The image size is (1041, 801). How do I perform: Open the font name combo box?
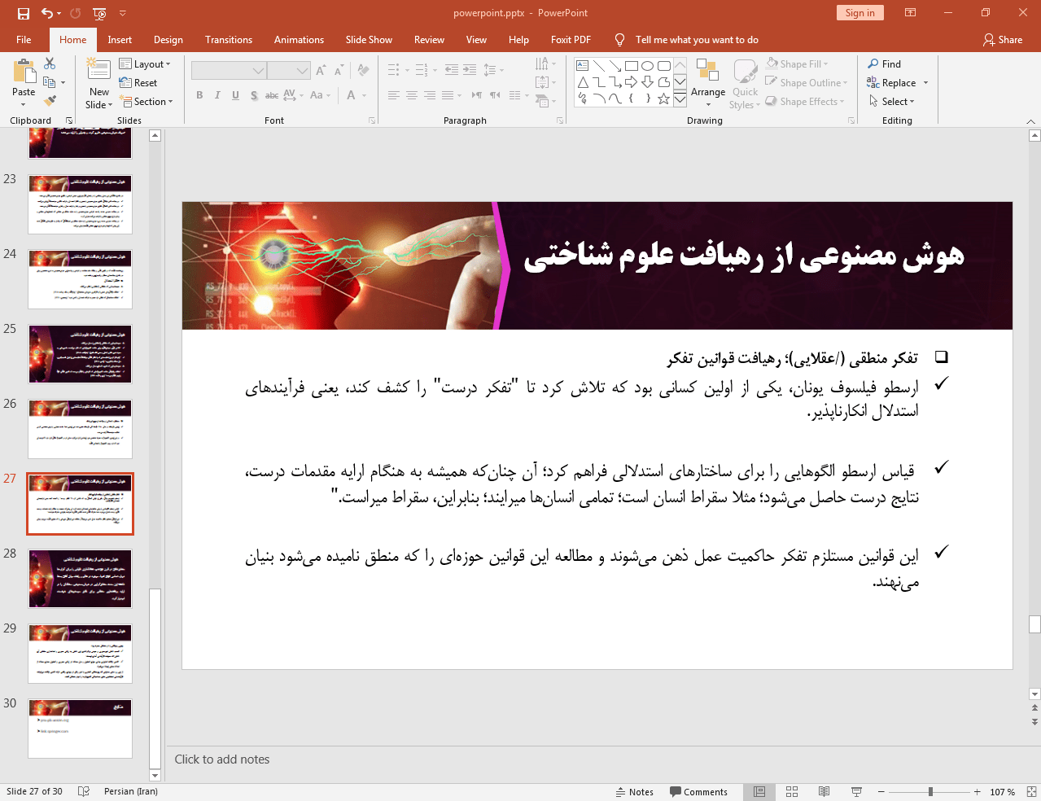coord(229,71)
